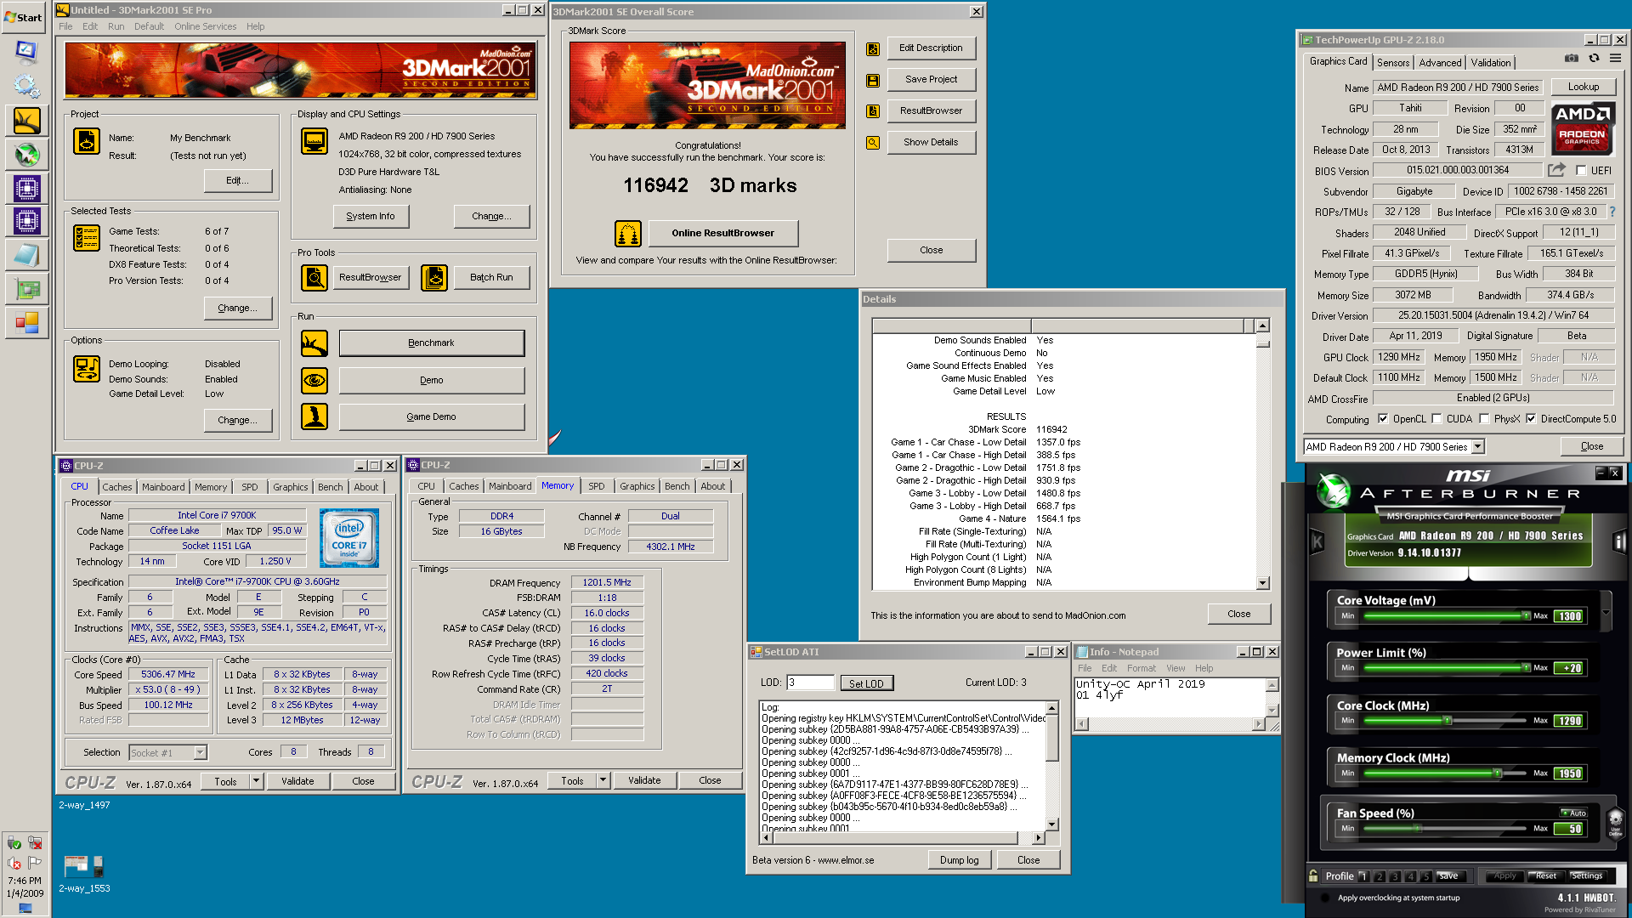The height and width of the screenshot is (918, 1632).
Task: Expand the Tools dropdown arrow in left CPU-Z
Action: [x=256, y=781]
